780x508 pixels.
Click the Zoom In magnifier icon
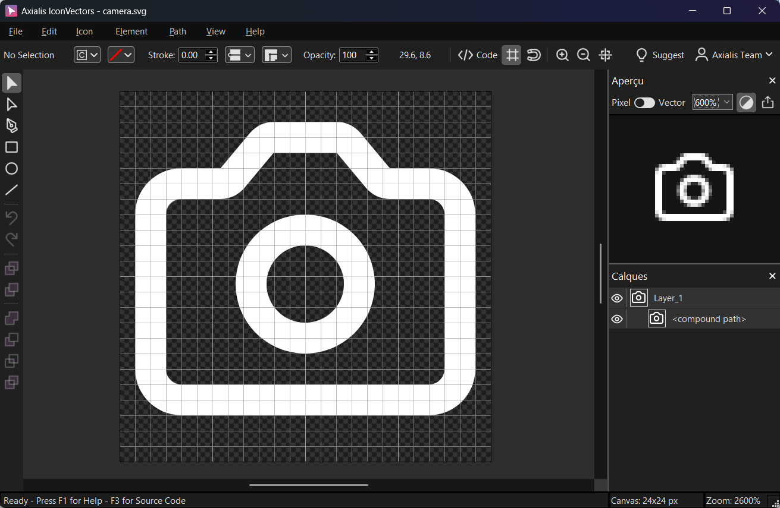coord(562,55)
